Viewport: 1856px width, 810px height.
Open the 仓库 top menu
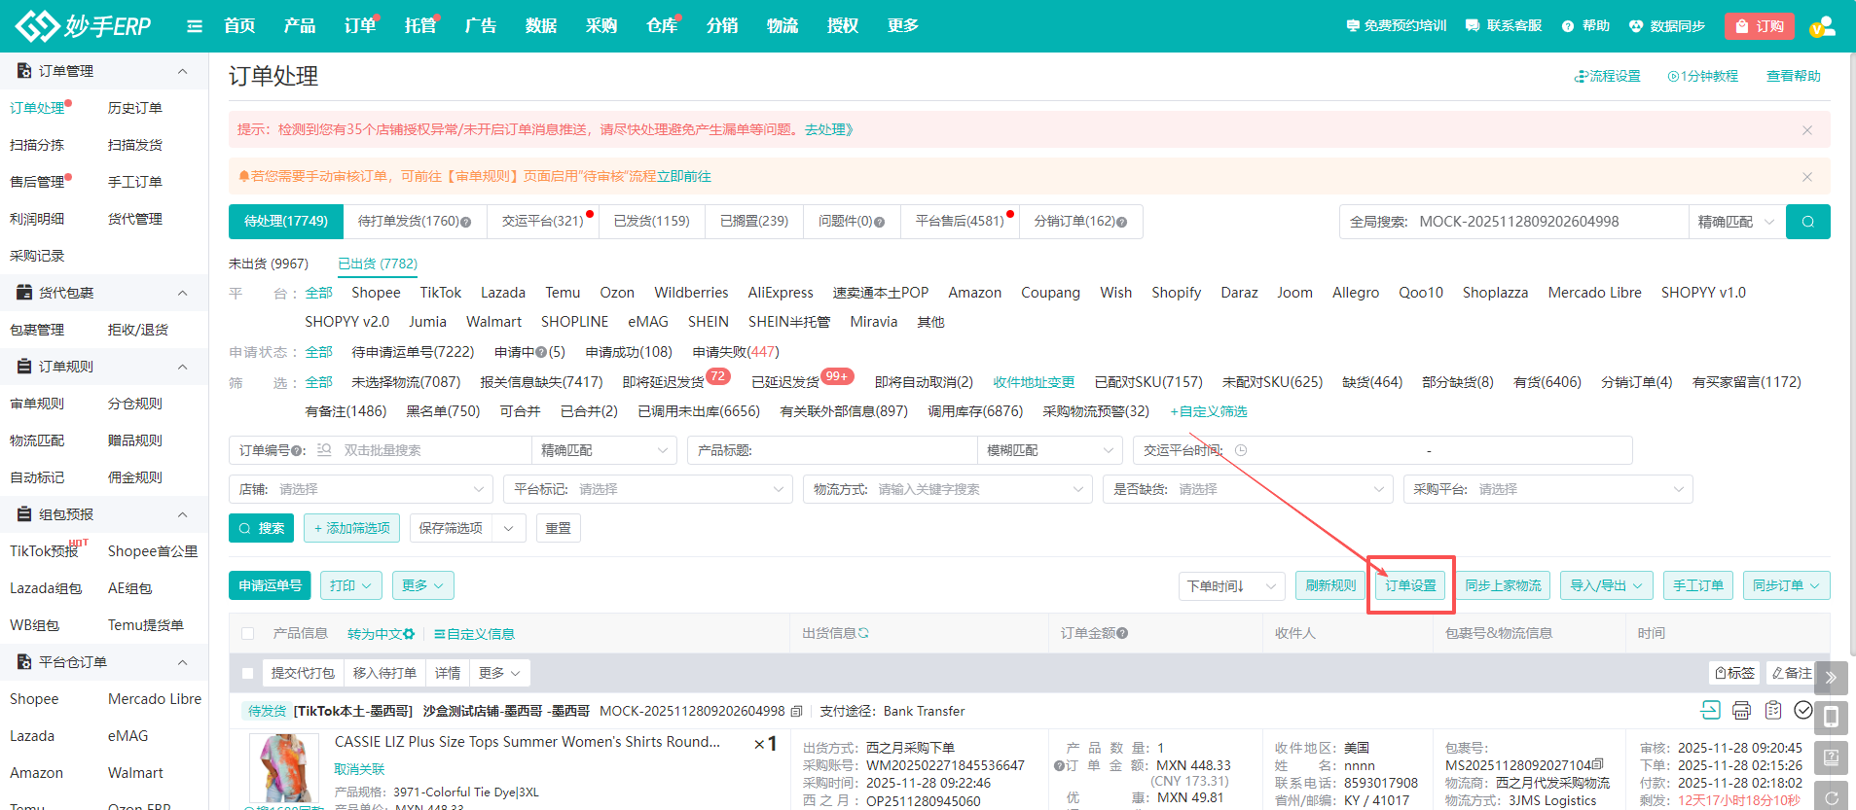[662, 26]
